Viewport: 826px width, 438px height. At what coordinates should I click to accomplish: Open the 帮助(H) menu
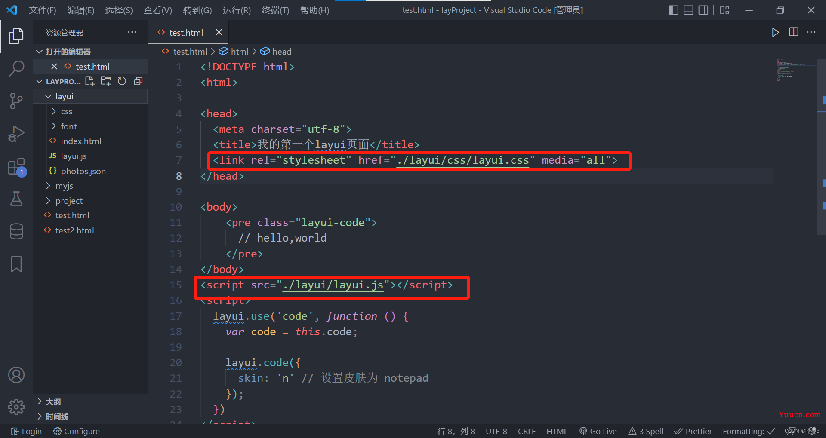click(x=315, y=10)
